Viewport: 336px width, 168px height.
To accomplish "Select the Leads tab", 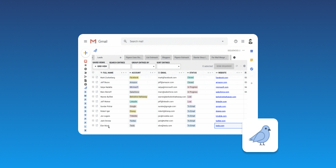I will [x=109, y=58].
